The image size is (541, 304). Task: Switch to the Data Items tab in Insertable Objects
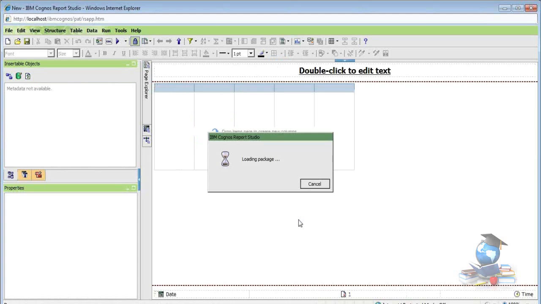click(25, 175)
